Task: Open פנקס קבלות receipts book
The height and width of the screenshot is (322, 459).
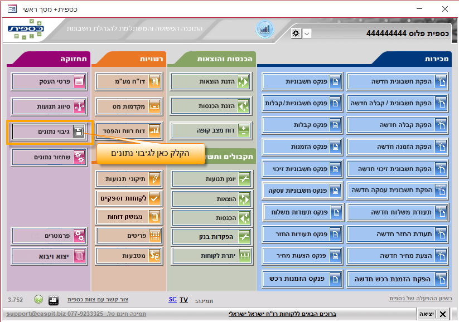Action: (302, 125)
